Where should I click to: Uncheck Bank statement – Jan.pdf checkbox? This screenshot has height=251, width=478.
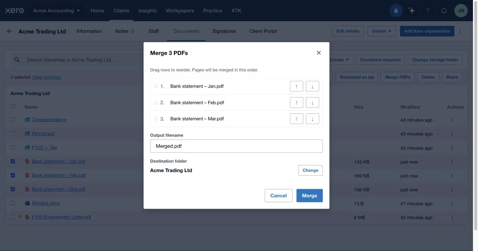coord(13,161)
